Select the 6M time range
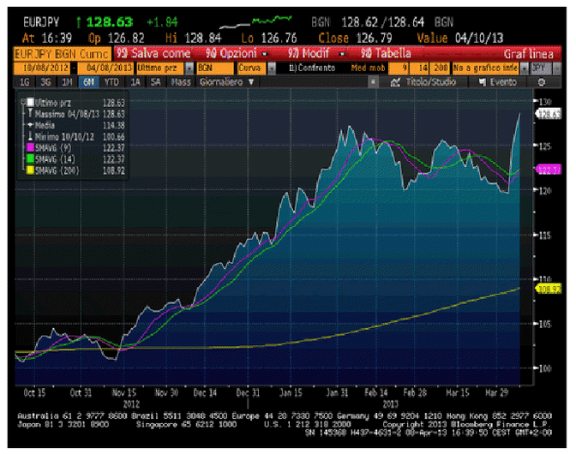 pyautogui.click(x=89, y=82)
